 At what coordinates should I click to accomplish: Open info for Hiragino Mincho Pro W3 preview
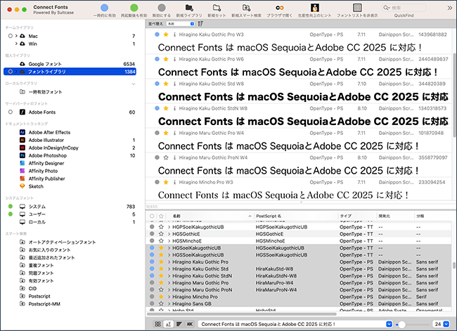click(x=174, y=183)
